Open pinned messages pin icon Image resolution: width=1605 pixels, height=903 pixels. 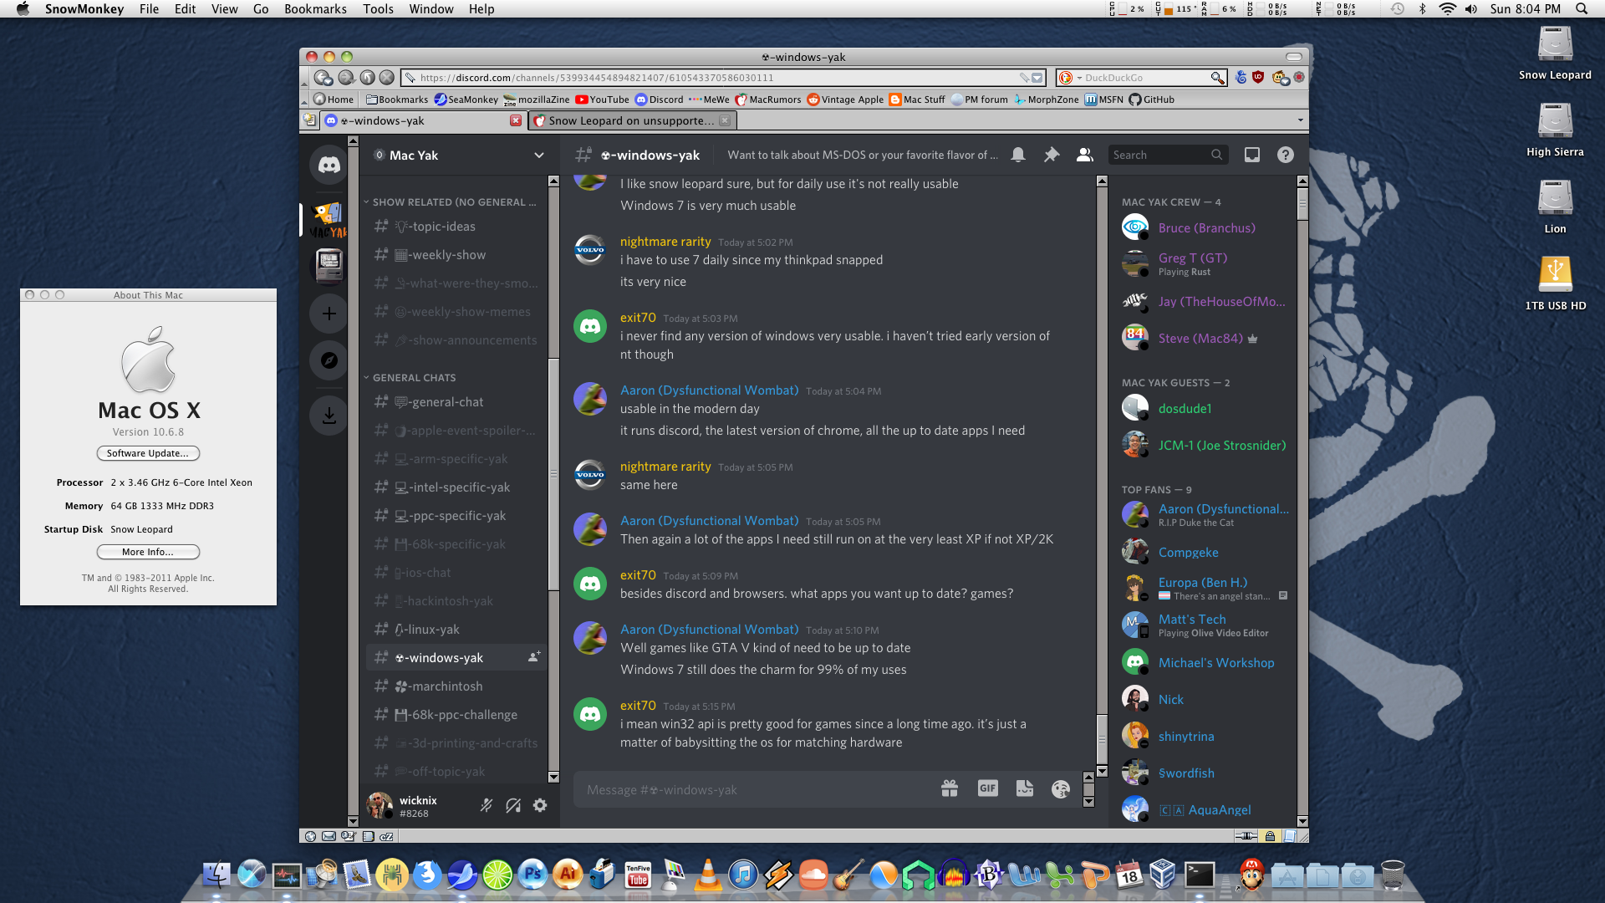pyautogui.click(x=1051, y=155)
